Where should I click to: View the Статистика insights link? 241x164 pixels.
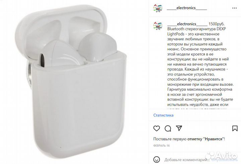pyautogui.click(x=163, y=115)
